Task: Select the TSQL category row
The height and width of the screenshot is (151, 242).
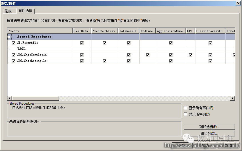Action: 121,49
